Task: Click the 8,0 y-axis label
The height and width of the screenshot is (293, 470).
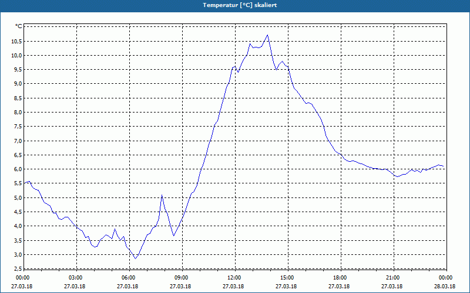Action: pyautogui.click(x=18, y=113)
